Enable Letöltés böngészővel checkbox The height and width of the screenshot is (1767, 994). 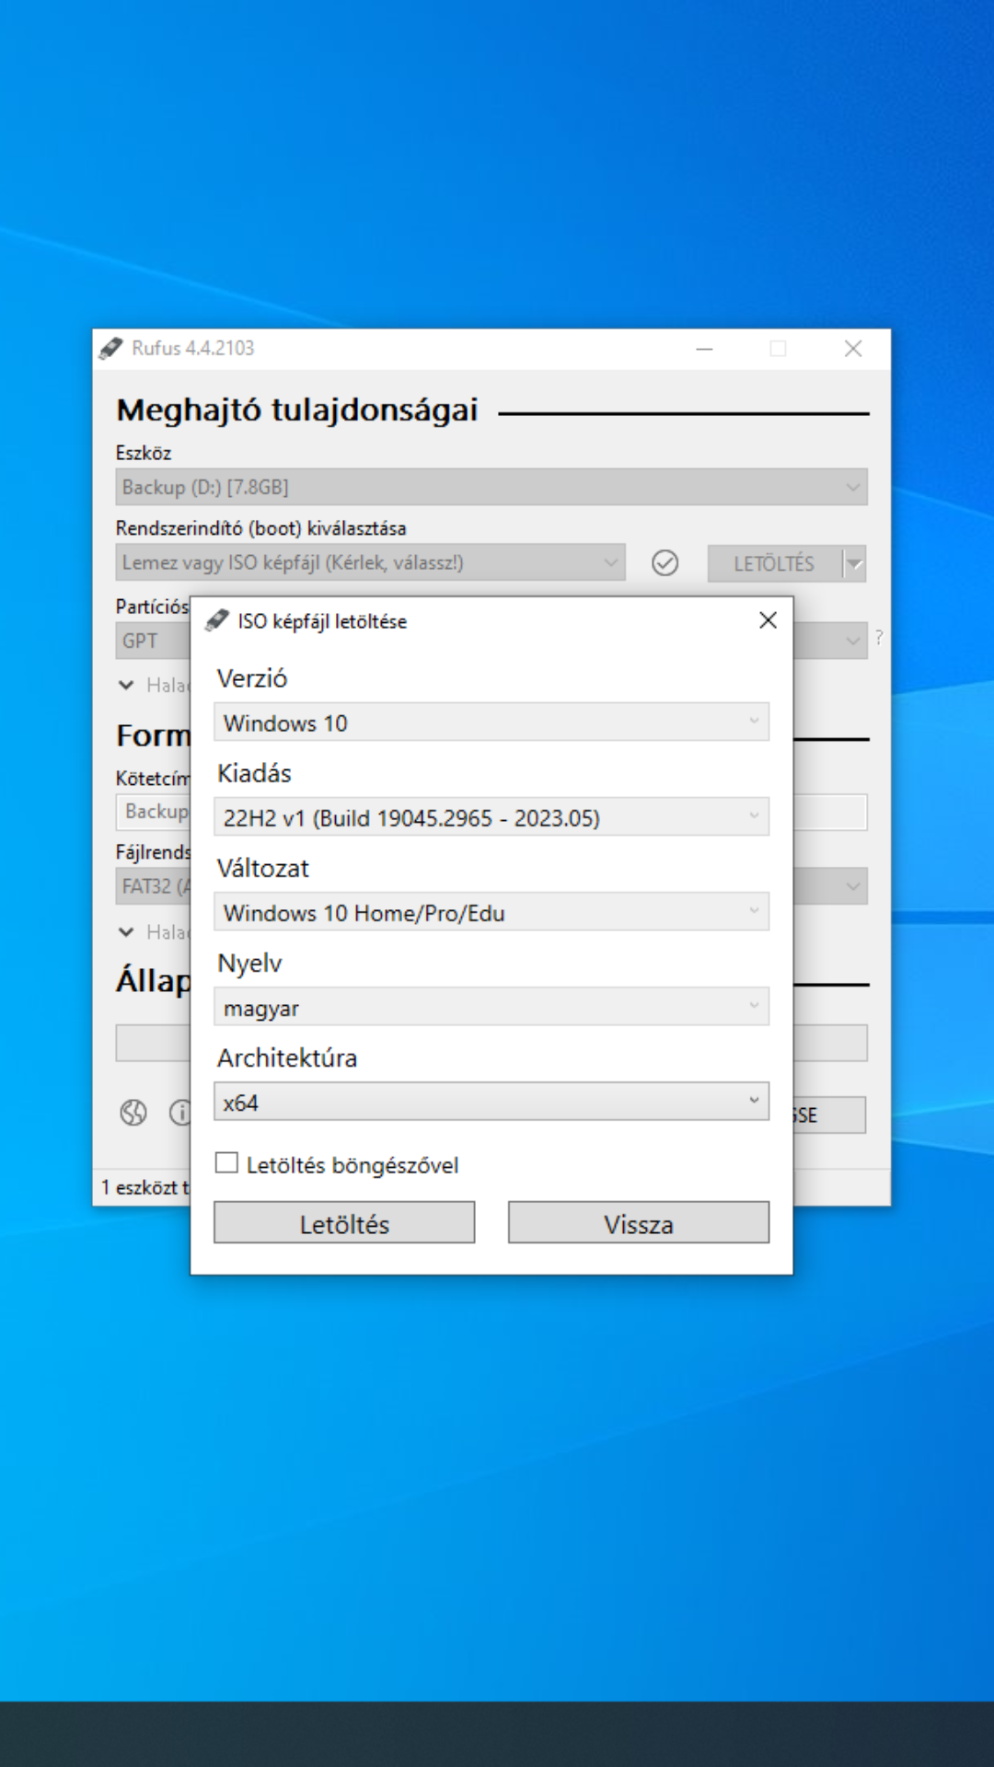pyautogui.click(x=226, y=1163)
